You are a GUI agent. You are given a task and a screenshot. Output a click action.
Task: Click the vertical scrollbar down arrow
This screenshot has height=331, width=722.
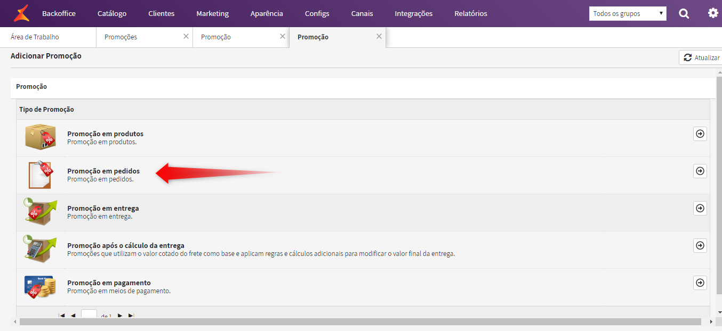(719, 312)
